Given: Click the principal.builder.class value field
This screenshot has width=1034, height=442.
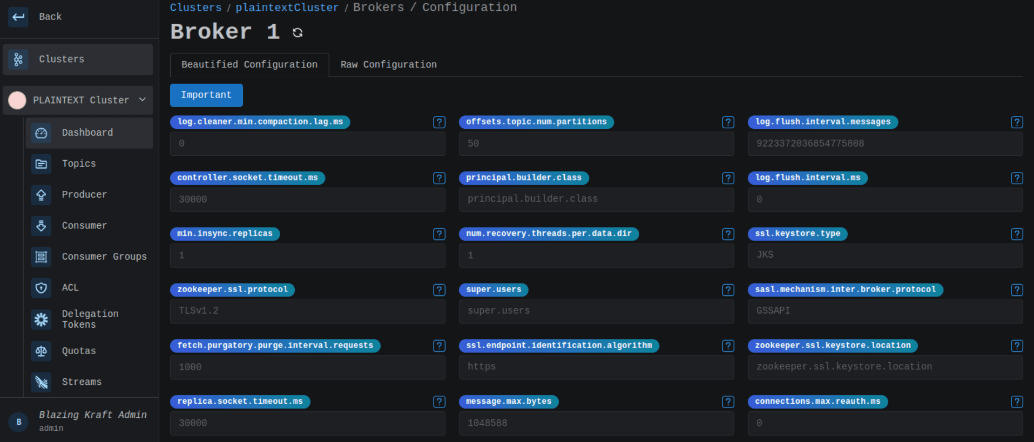Looking at the screenshot, I should (x=597, y=199).
